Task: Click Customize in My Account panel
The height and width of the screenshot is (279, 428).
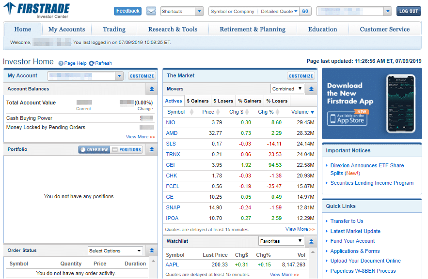Action: click(x=142, y=76)
